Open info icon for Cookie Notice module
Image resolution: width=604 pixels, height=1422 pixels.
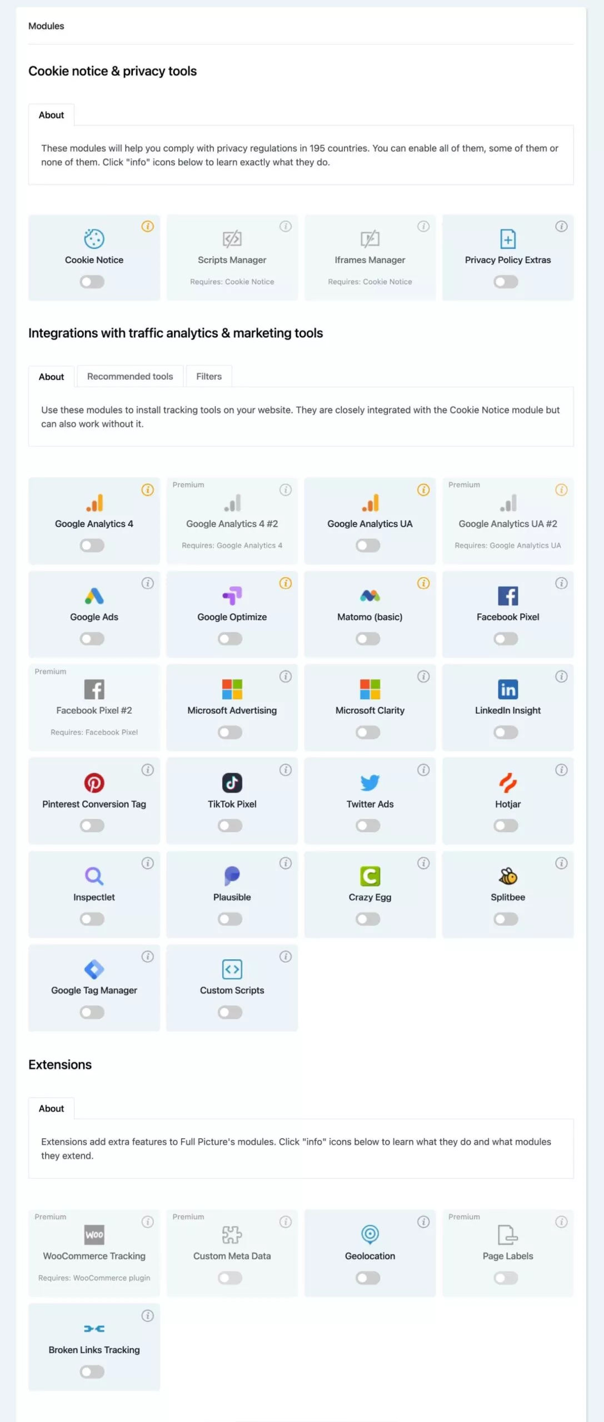tap(147, 226)
